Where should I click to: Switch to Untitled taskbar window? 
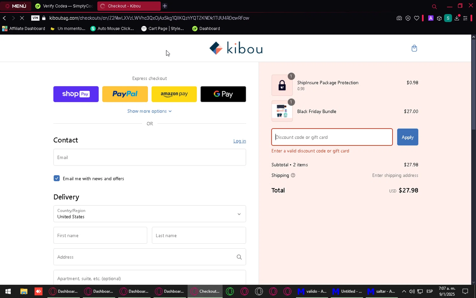(347, 291)
